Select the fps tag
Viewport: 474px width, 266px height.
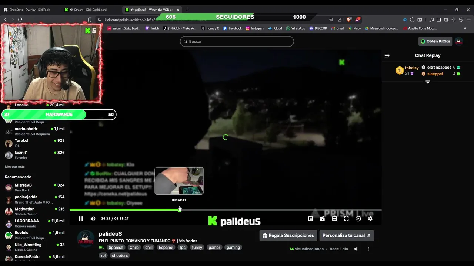coord(183,248)
